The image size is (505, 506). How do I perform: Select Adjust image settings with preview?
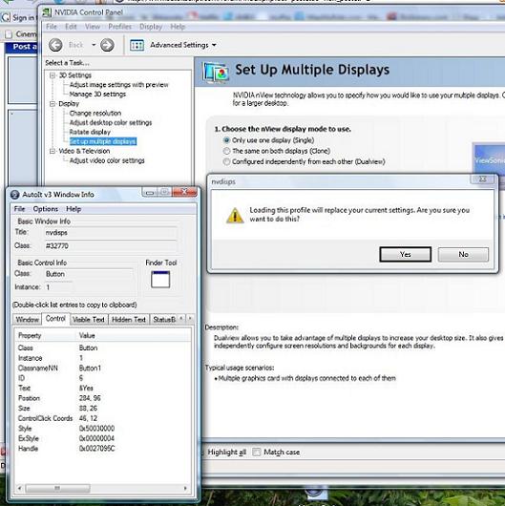click(x=118, y=85)
